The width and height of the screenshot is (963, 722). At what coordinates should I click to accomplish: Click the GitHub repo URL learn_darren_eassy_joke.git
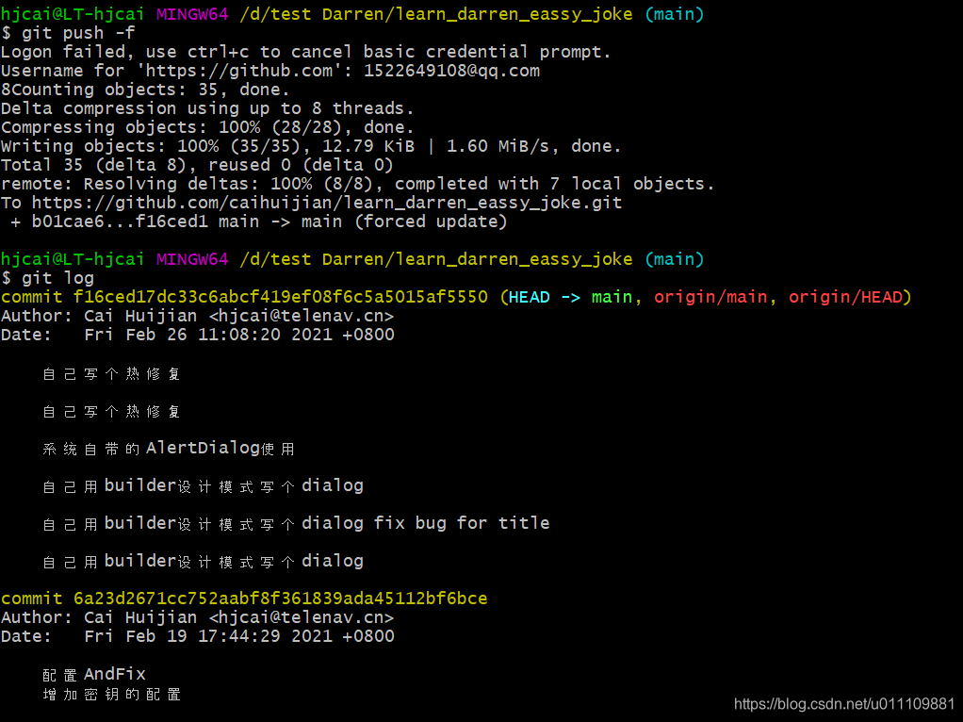coord(327,203)
